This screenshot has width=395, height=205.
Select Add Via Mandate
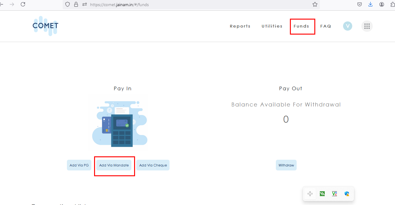pos(114,165)
